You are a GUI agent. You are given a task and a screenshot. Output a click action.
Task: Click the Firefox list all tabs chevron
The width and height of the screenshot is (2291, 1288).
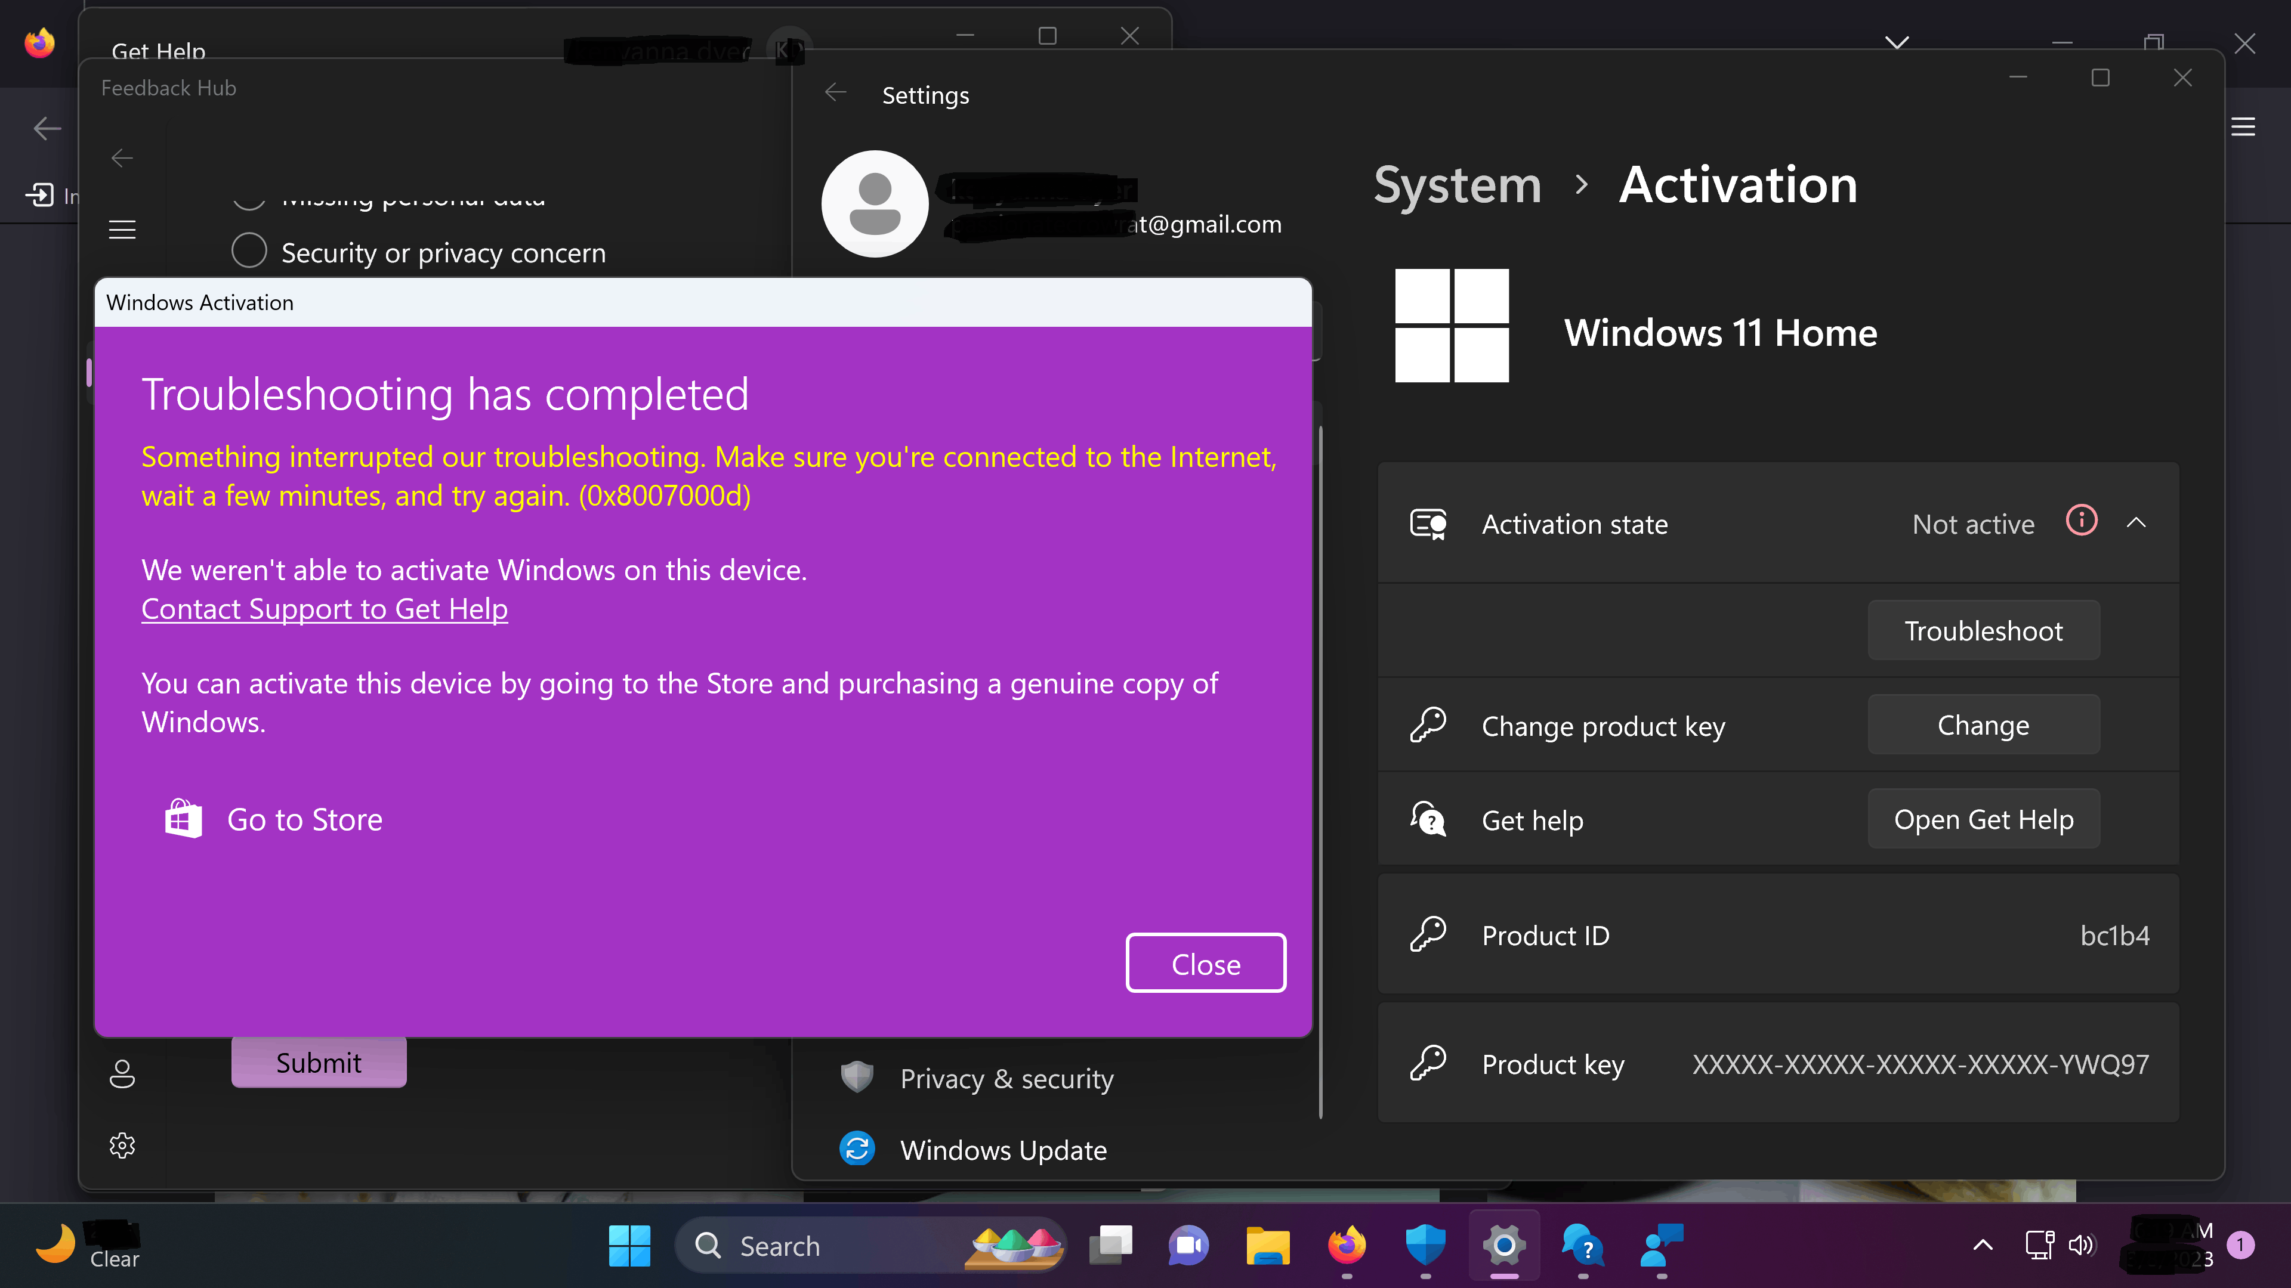click(x=1897, y=42)
